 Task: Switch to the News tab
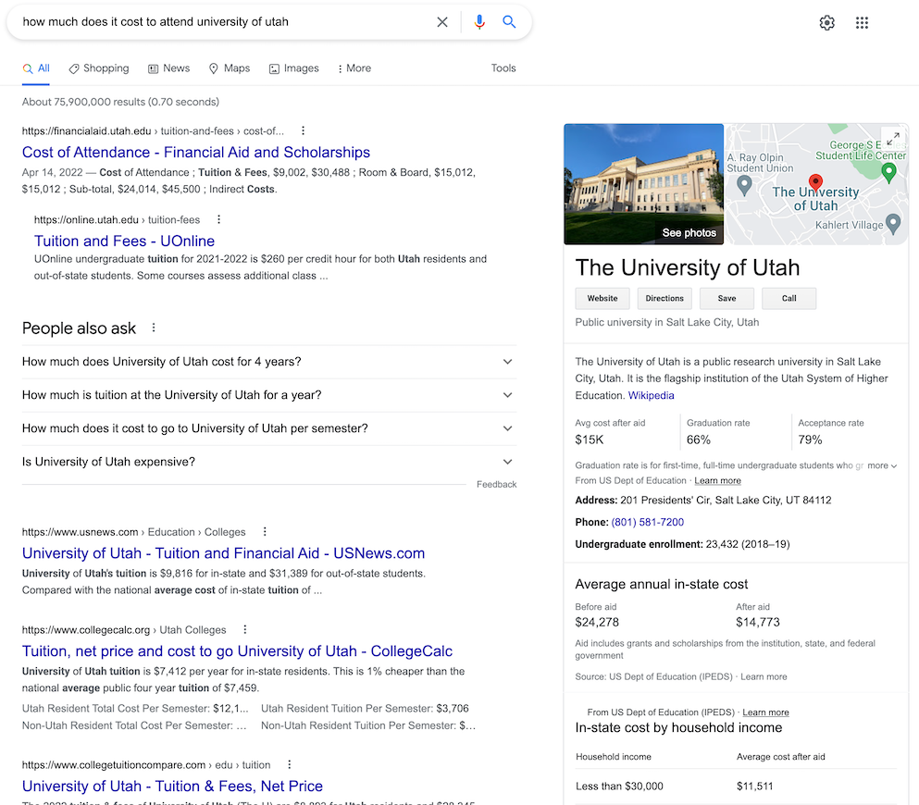click(168, 68)
